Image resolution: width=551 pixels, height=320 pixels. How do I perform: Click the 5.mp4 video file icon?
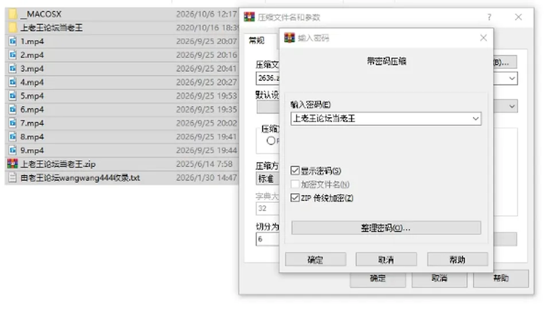click(x=13, y=96)
